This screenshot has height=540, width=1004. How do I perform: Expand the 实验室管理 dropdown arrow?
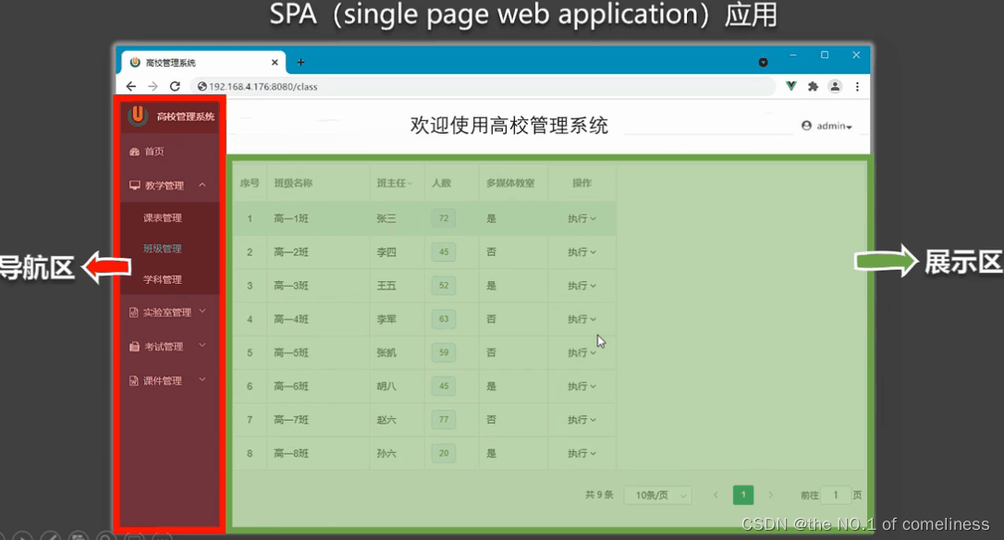pos(202,312)
